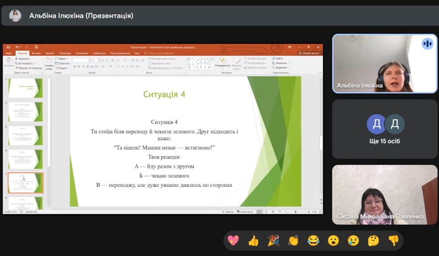Switch to the Дизайн ribbon tab

click(x=49, y=53)
